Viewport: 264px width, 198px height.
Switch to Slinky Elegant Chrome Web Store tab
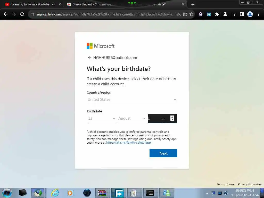93,4
